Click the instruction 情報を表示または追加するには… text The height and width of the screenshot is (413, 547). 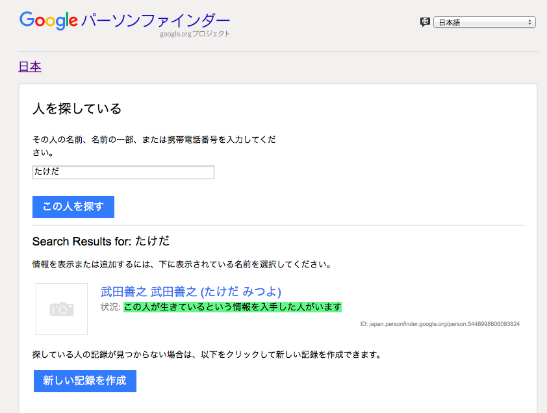pyautogui.click(x=182, y=264)
